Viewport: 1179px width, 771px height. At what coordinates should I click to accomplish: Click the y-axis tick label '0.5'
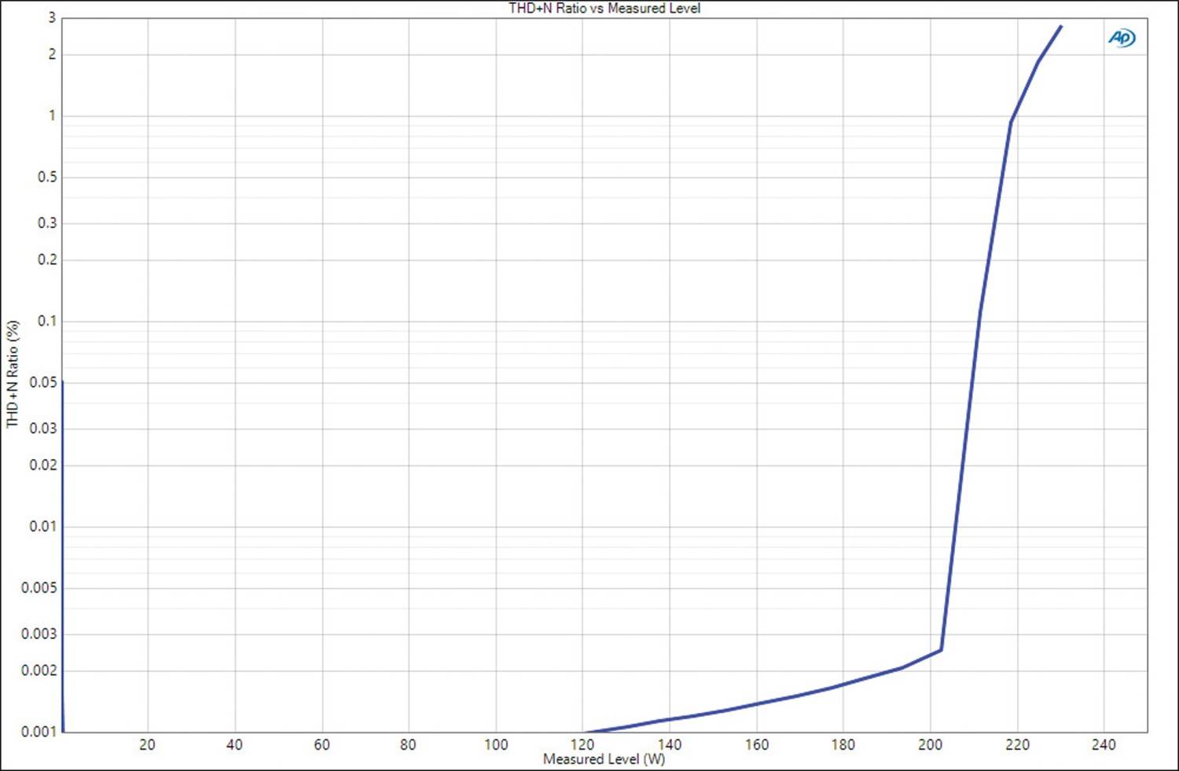point(47,177)
